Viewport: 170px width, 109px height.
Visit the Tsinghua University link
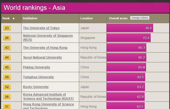38,77
